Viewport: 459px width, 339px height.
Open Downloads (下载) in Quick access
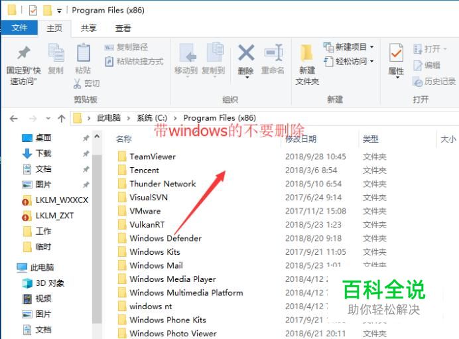pos(36,153)
